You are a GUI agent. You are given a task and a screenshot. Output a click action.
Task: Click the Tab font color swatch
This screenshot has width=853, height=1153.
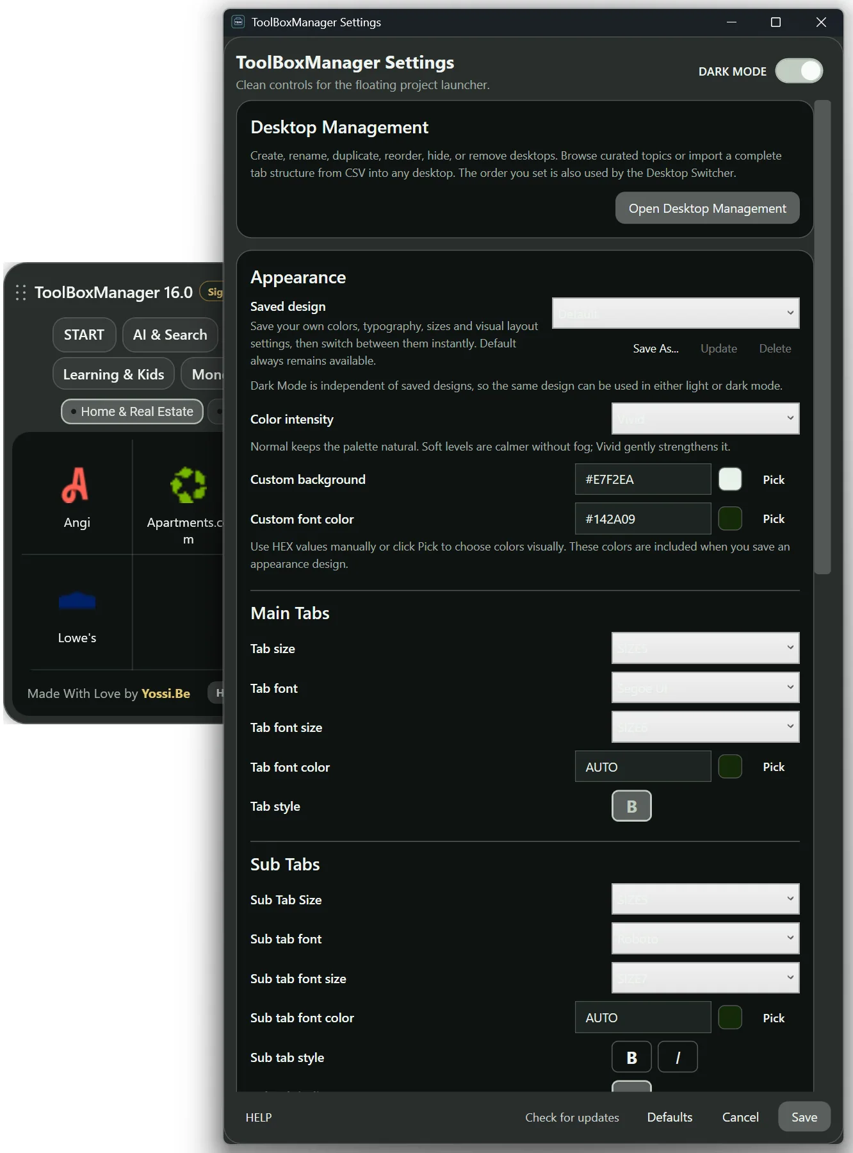730,767
